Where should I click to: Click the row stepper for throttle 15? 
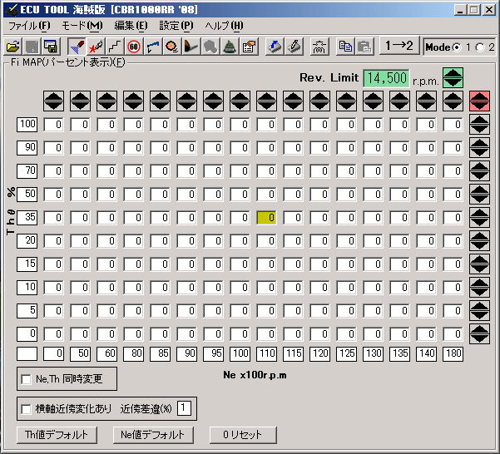479,264
